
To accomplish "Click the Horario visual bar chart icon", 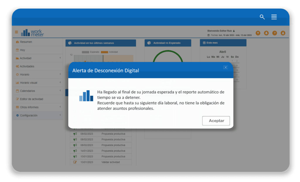I will 17,83.
